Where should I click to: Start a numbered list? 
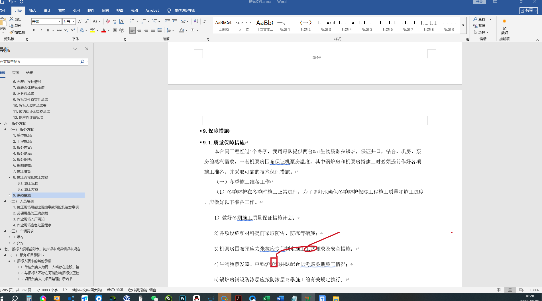pyautogui.click(x=144, y=21)
